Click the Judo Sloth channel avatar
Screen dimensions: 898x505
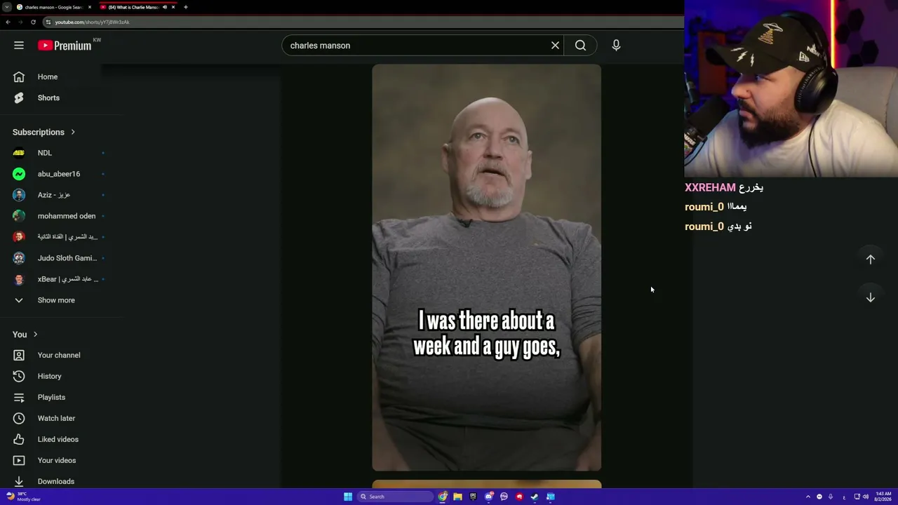19,258
